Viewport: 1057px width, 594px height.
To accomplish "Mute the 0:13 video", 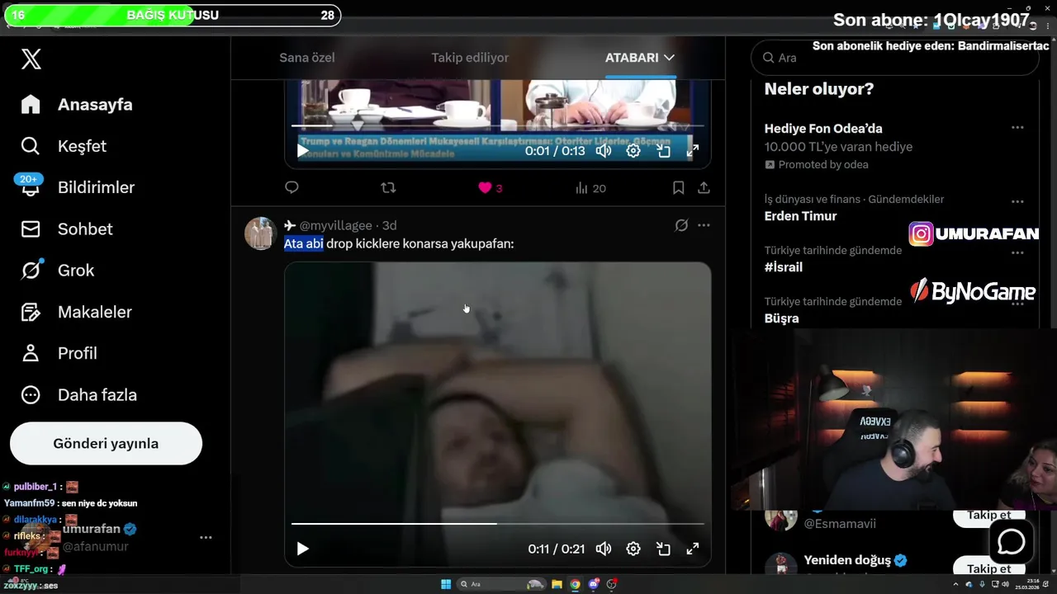I will [604, 151].
